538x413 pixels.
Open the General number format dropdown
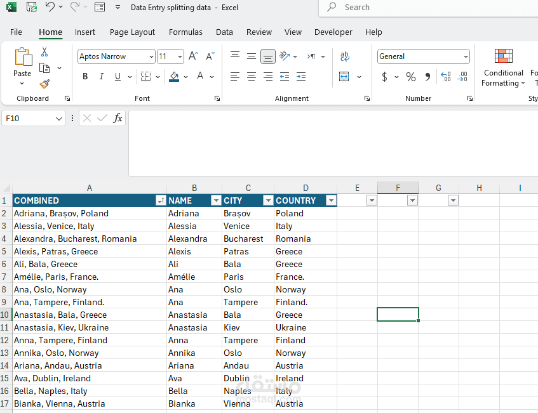466,56
